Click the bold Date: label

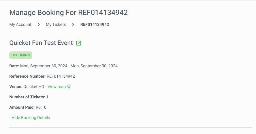(14, 66)
